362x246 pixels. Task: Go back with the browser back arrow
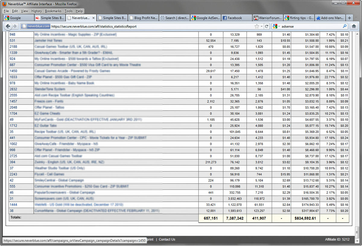point(8,26)
